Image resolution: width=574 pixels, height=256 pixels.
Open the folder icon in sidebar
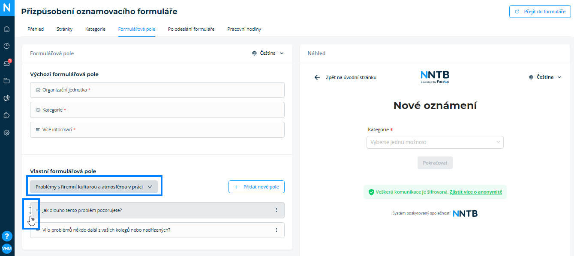tap(6, 80)
